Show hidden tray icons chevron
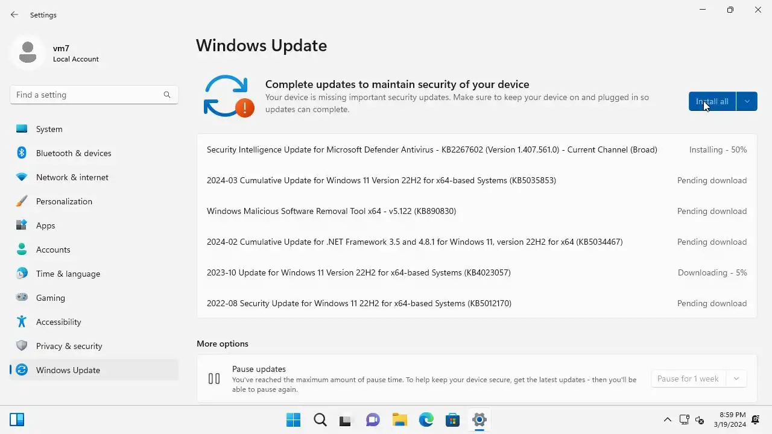This screenshot has width=772, height=434. pyautogui.click(x=668, y=420)
